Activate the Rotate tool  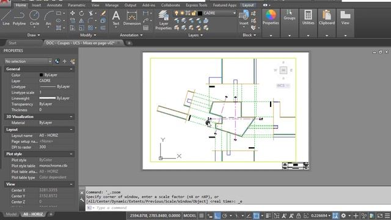pos(81,13)
